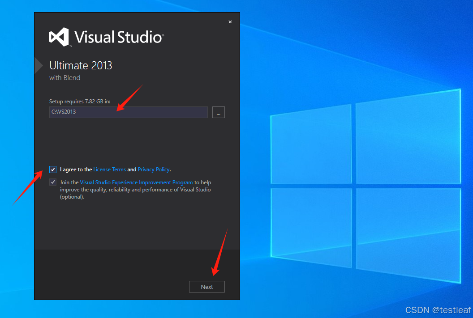Click the Visual Studio logo

coord(60,37)
